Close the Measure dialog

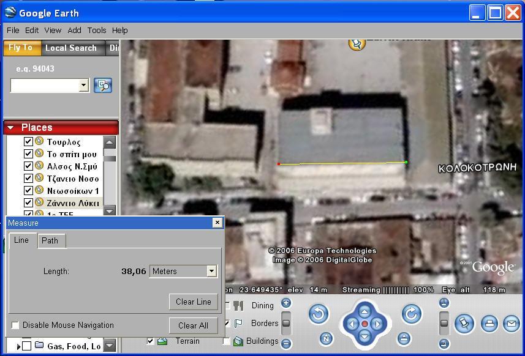click(x=217, y=223)
